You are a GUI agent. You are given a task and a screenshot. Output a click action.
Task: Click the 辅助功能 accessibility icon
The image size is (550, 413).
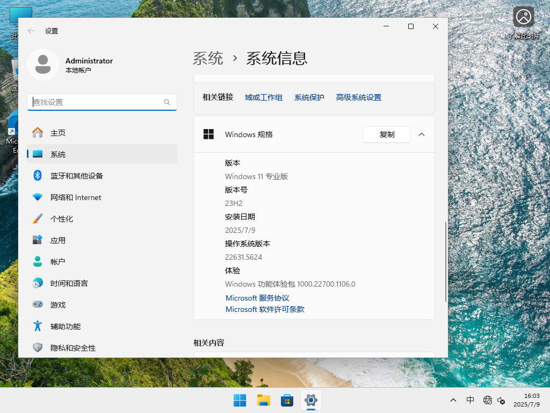(x=38, y=326)
